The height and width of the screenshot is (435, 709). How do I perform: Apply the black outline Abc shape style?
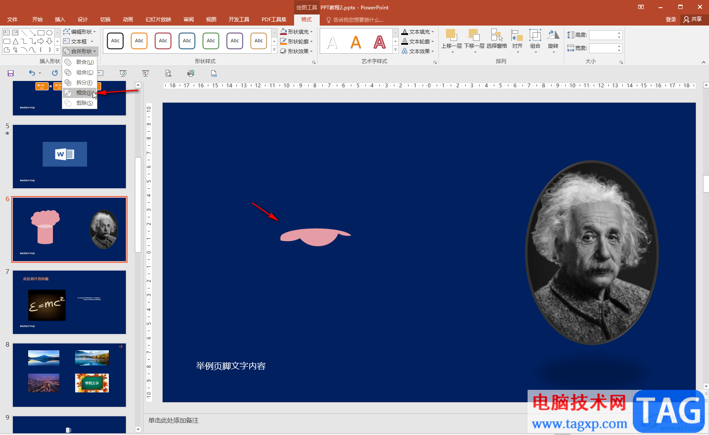coord(115,41)
